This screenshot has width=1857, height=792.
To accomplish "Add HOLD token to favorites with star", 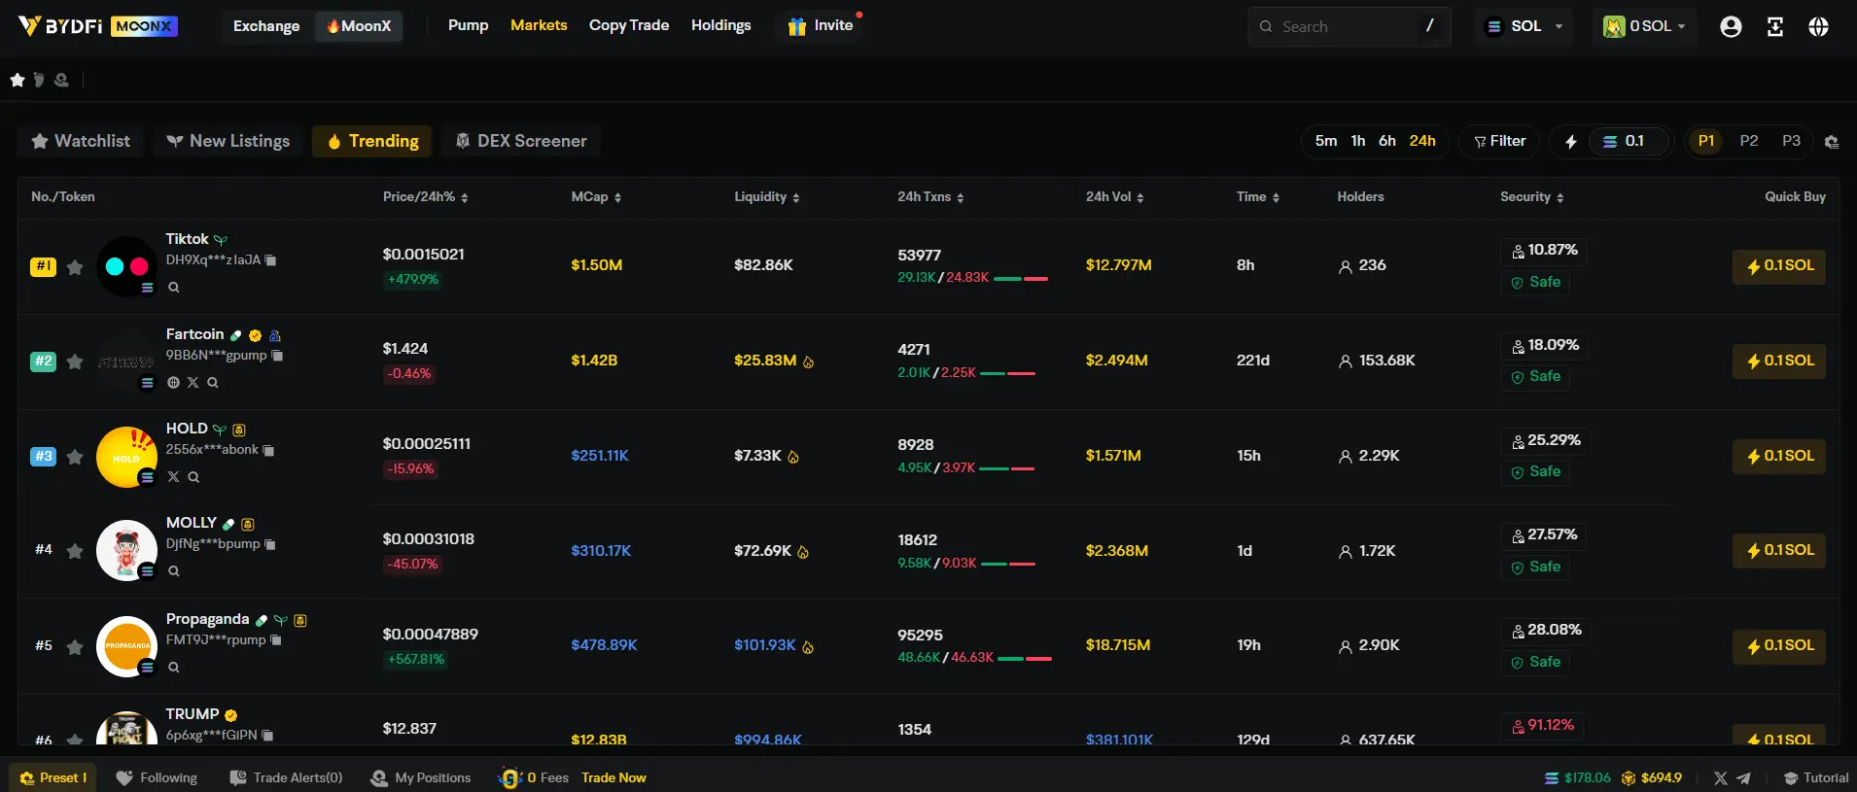I will point(75,457).
